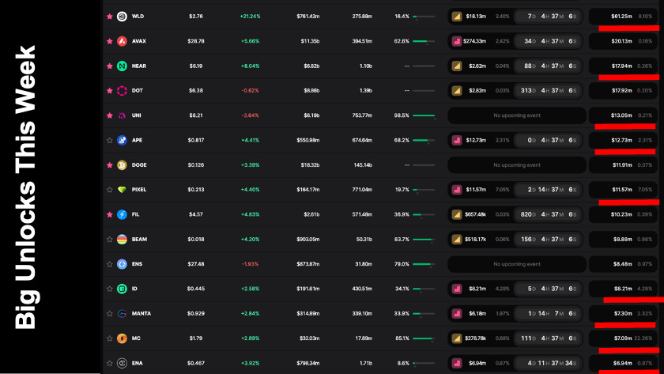Screen dimensions: 664x374
Task: Select WLD price $2.76
Action: point(196,17)
